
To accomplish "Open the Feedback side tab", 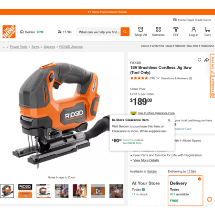I will (213, 87).
